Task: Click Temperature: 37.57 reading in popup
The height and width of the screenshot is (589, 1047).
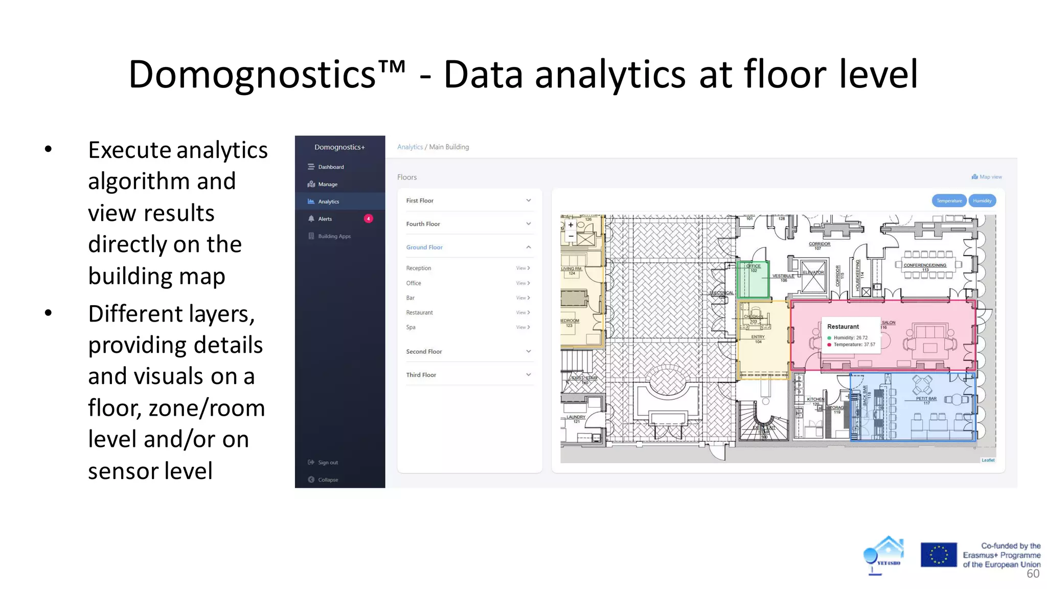Action: coord(854,345)
